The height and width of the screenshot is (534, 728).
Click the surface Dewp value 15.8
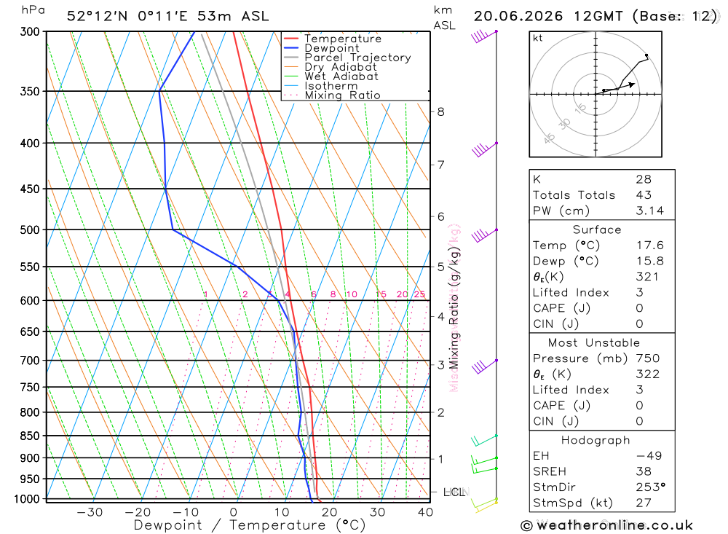[649, 262]
